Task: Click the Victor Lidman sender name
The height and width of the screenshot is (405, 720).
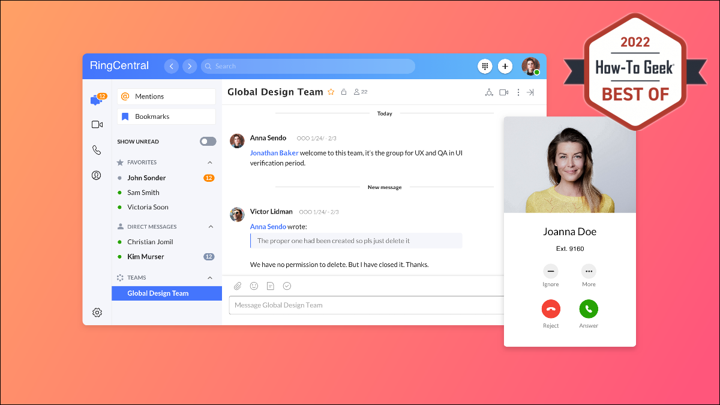Action: (271, 212)
